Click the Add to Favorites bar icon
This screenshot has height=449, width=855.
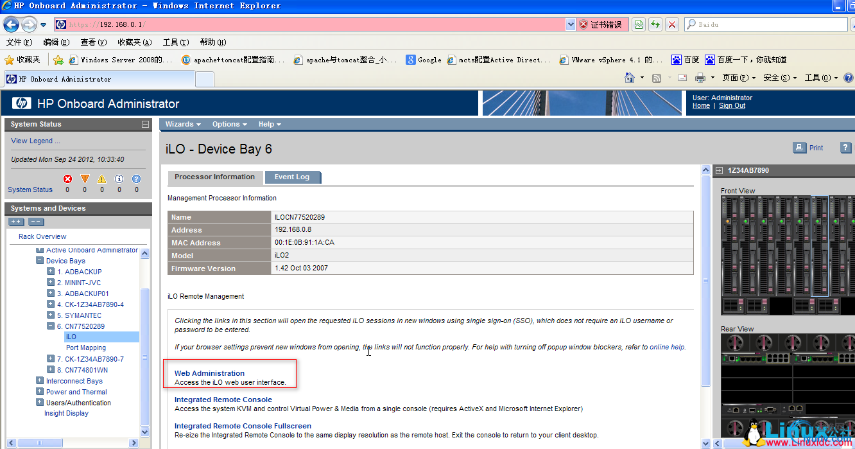[x=58, y=60]
